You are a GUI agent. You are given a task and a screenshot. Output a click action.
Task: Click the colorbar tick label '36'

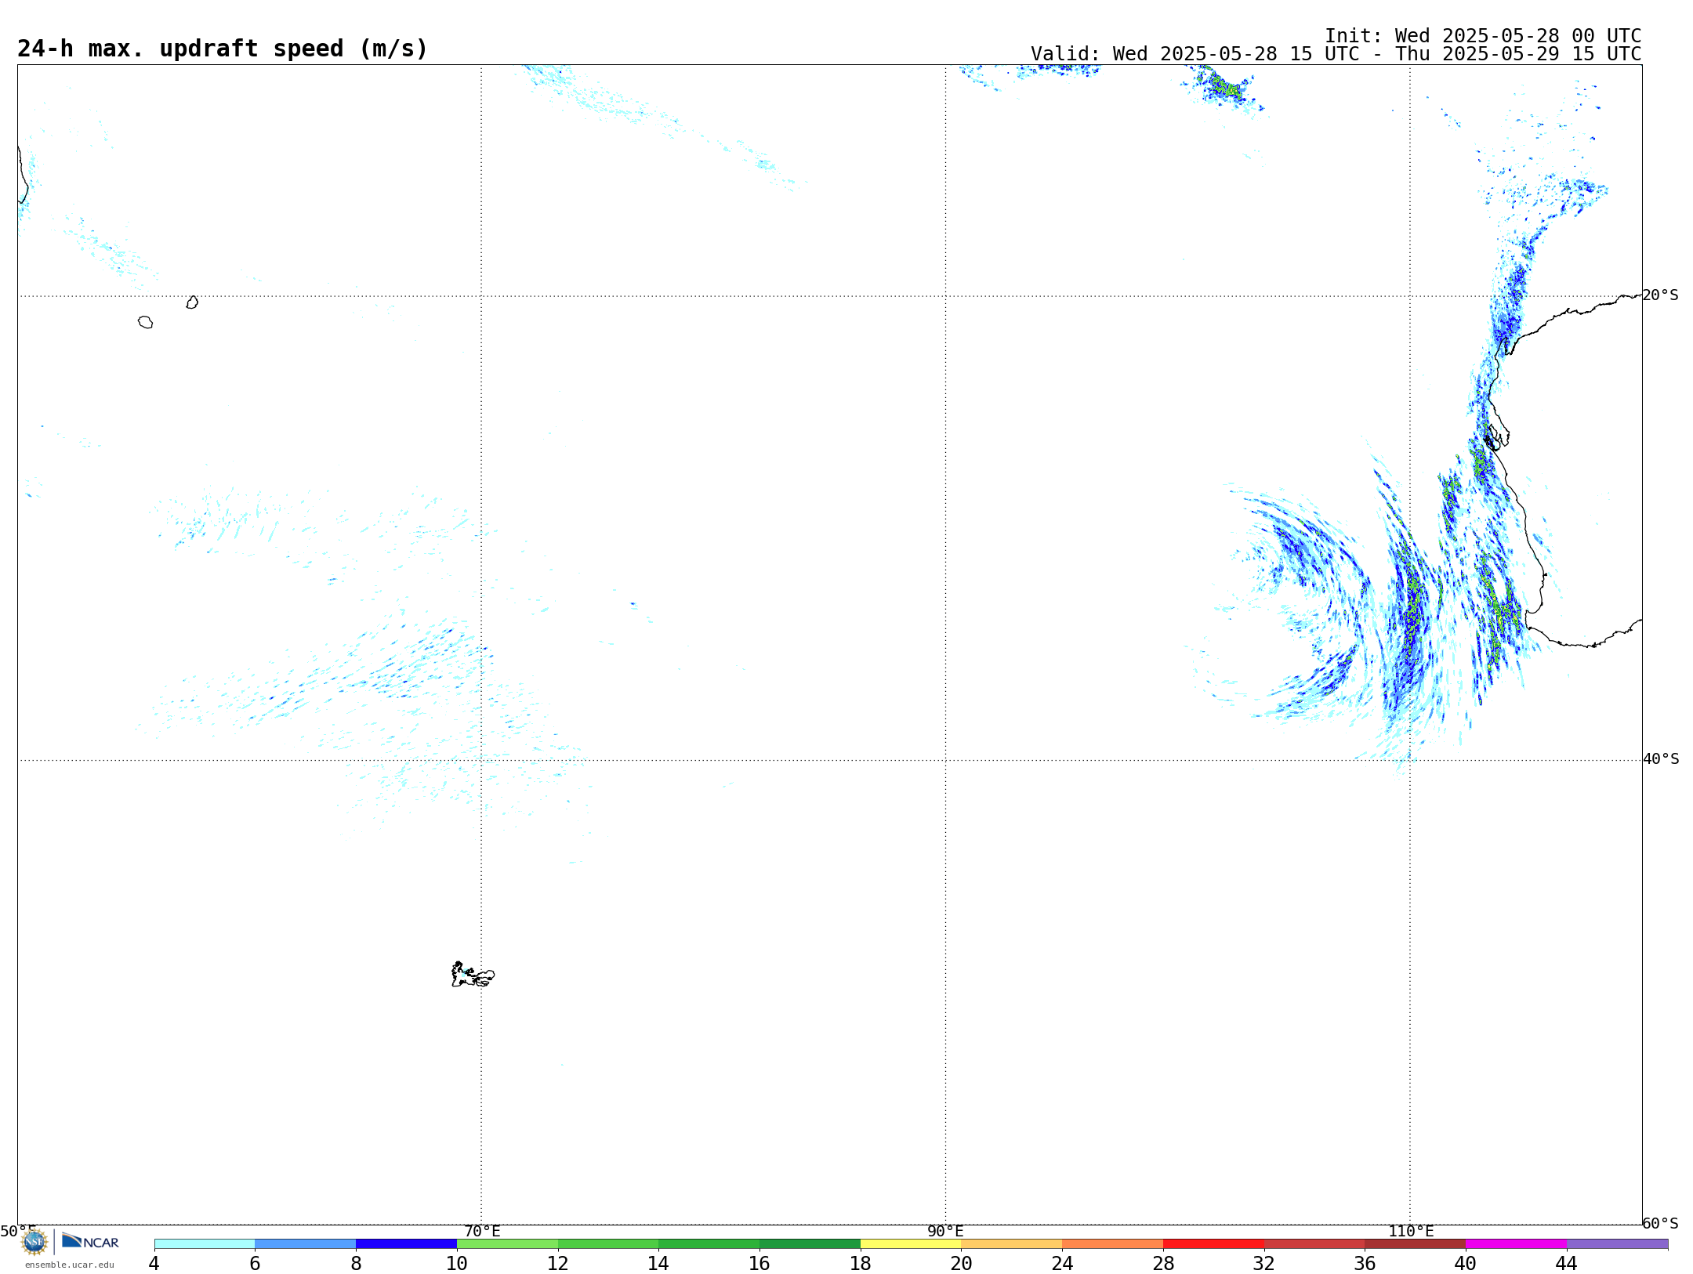(1365, 1264)
